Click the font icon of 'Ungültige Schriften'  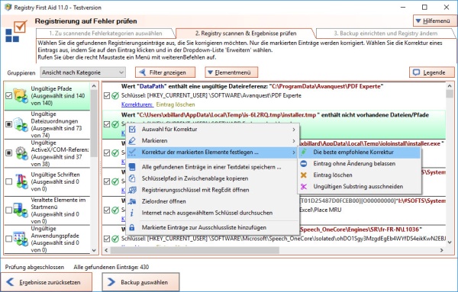click(x=21, y=181)
